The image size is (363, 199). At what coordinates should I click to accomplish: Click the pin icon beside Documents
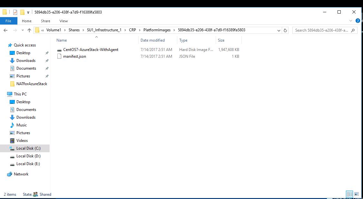click(47, 69)
